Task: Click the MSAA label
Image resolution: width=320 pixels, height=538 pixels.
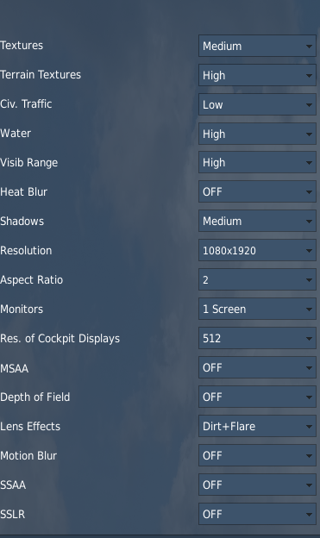Action: [15, 368]
